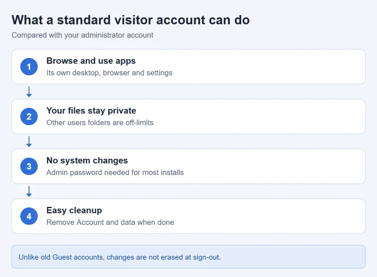The height and width of the screenshot is (277, 377).
Task: Select the 'Browse and use apps' heading
Action: pos(91,61)
